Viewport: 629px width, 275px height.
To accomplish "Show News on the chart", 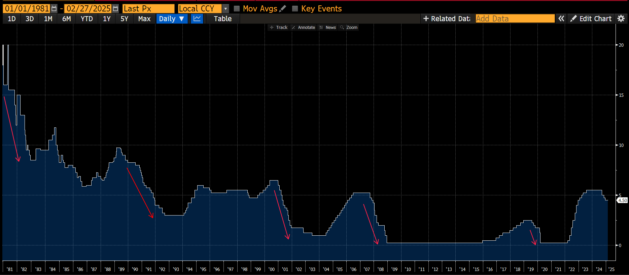I will (x=328, y=28).
